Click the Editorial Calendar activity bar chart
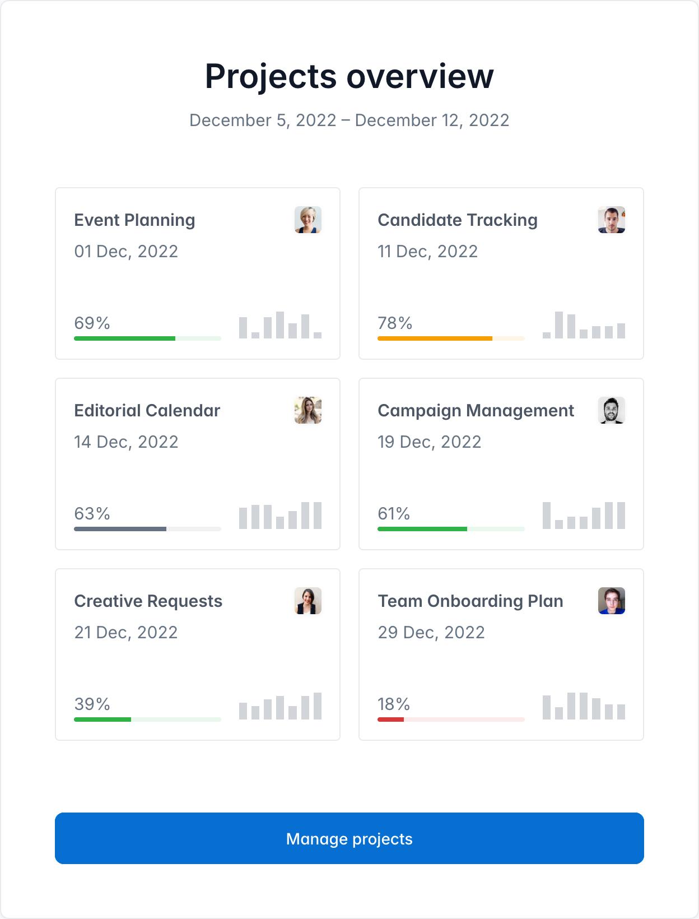This screenshot has height=919, width=699. click(x=280, y=516)
